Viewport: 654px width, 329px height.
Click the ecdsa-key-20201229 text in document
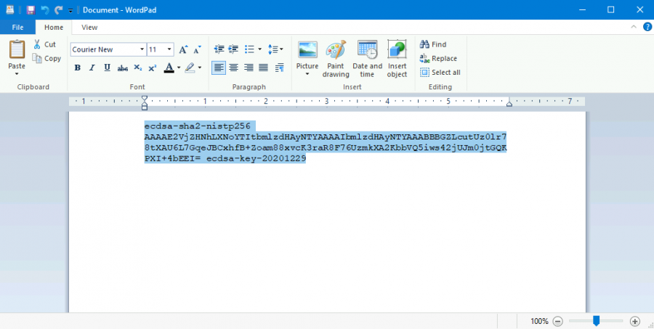[x=256, y=158]
